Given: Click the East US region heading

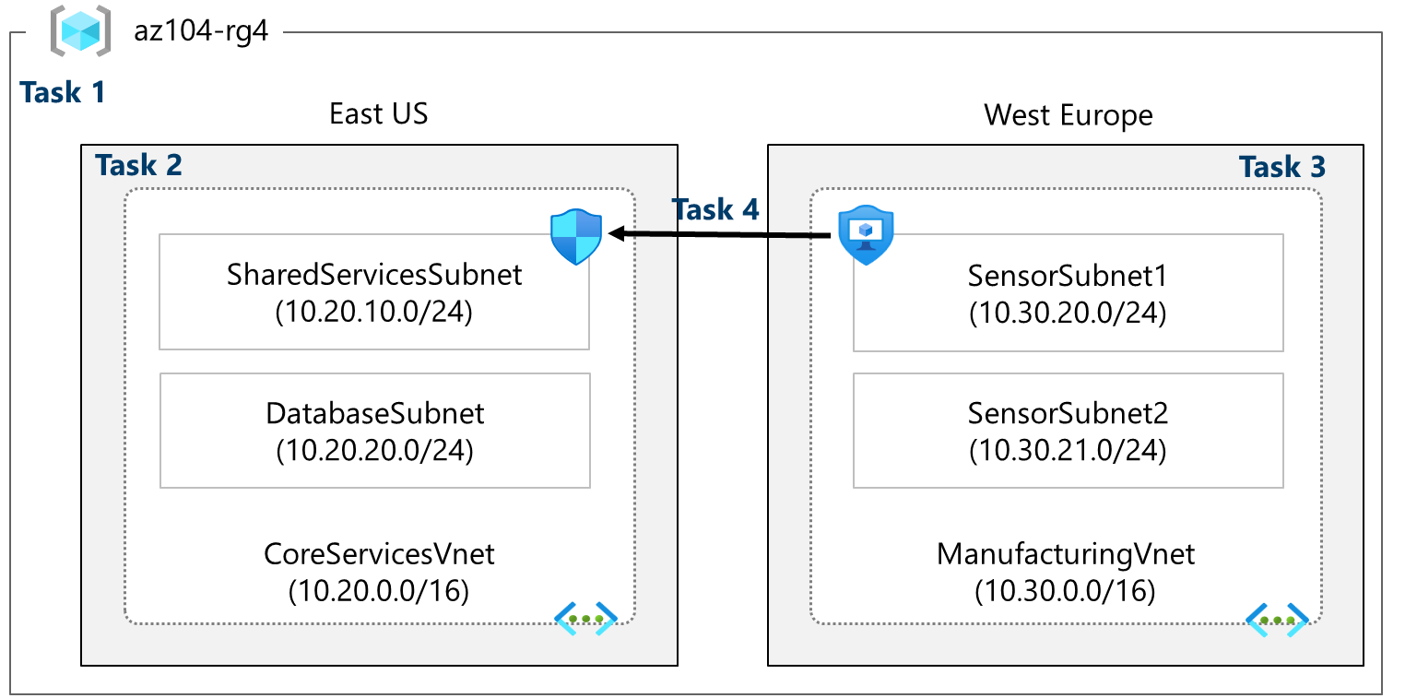Looking at the screenshot, I should pos(379,114).
